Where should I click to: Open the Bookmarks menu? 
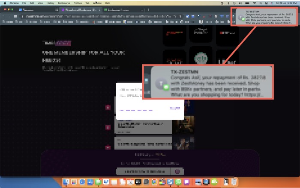coord(64,3)
